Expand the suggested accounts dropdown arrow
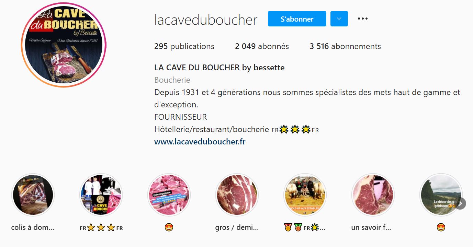This screenshot has height=247, width=473. (339, 19)
